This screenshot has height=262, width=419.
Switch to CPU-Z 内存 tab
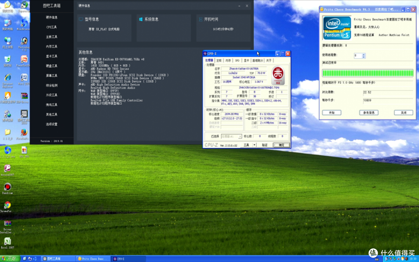point(228,61)
